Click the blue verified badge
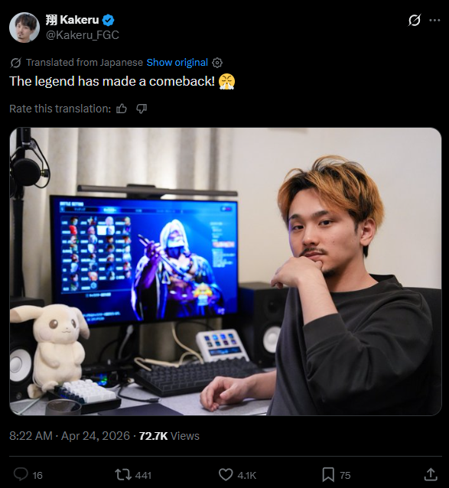The width and height of the screenshot is (449, 488). tap(109, 20)
